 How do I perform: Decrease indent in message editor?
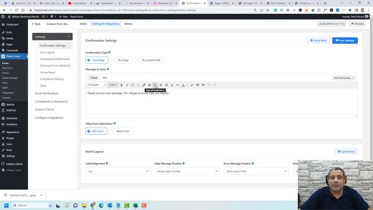(x=198, y=85)
